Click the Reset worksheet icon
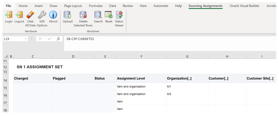This screenshot has height=116, width=279. click(x=108, y=15)
